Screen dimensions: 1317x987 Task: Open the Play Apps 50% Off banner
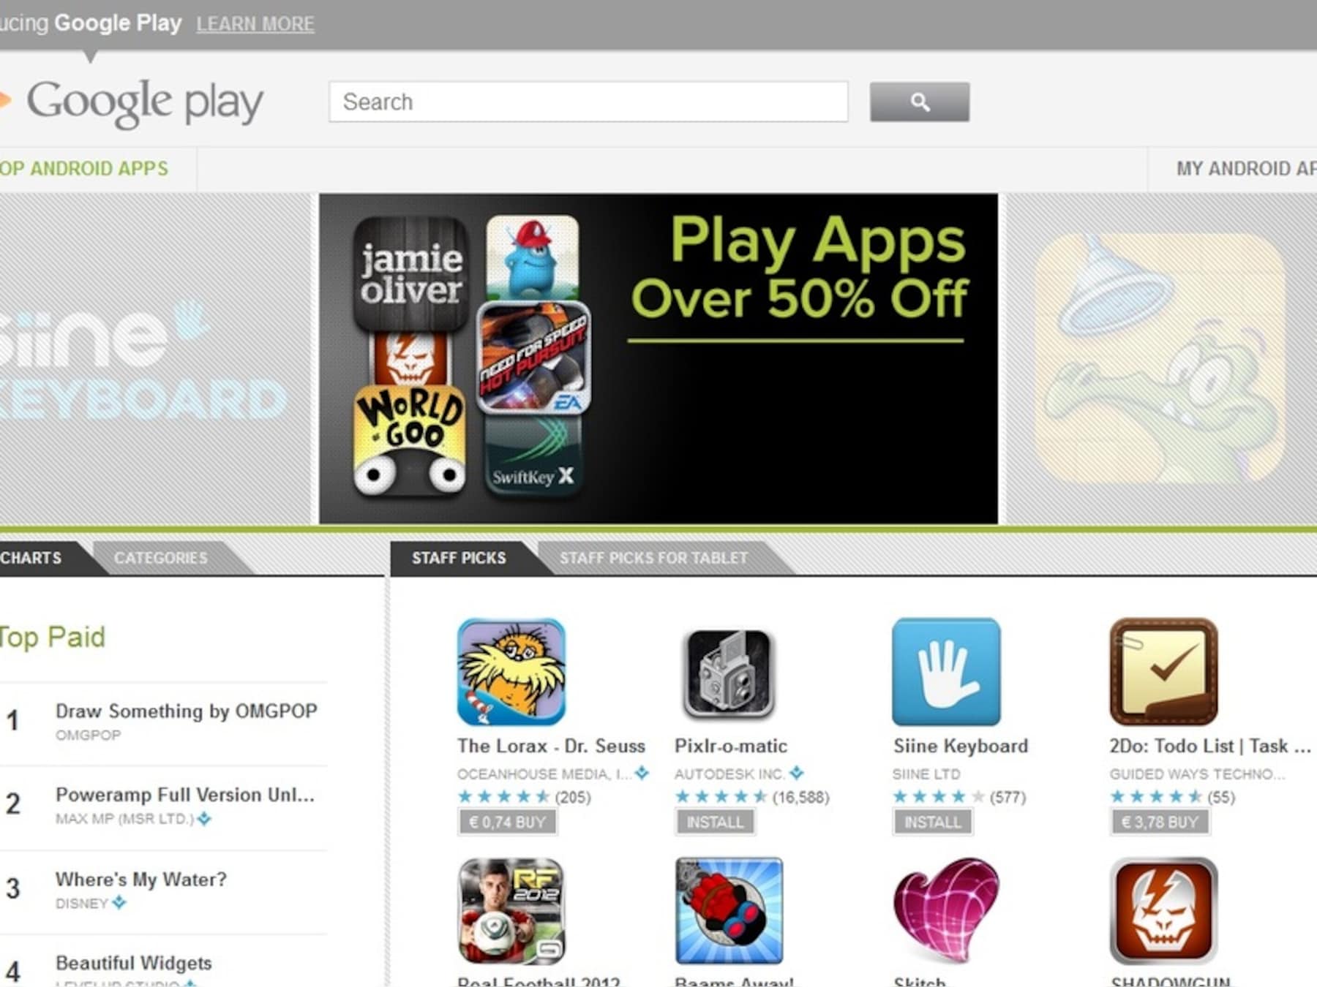coord(658,358)
